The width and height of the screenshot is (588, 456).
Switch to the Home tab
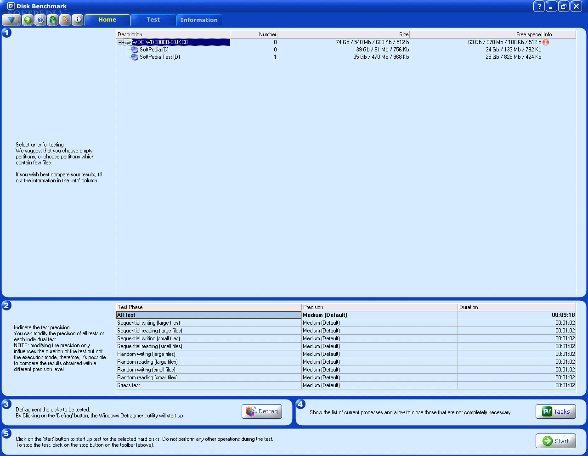(107, 20)
